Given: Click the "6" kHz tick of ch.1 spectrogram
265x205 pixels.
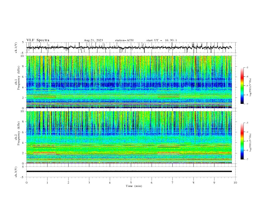Looking at the screenshot, I should [24, 77].
